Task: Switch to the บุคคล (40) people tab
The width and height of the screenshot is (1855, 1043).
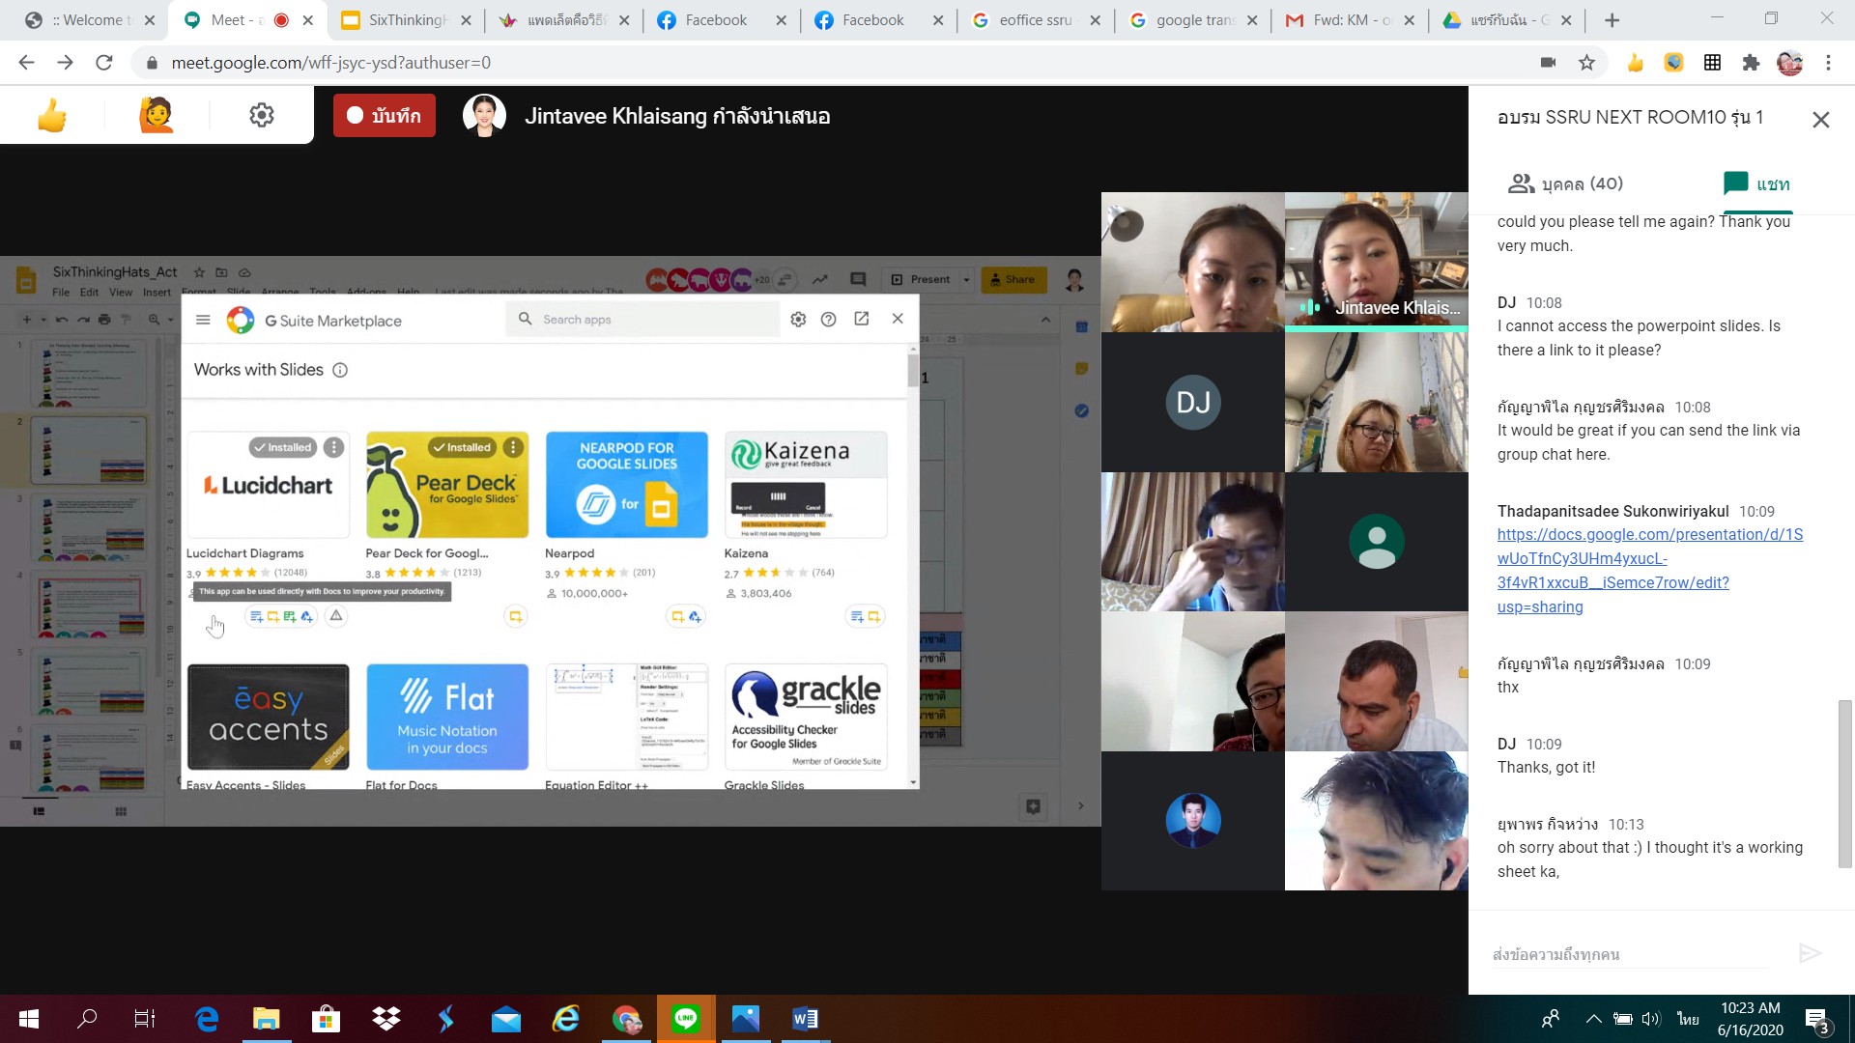Action: [x=1565, y=183]
